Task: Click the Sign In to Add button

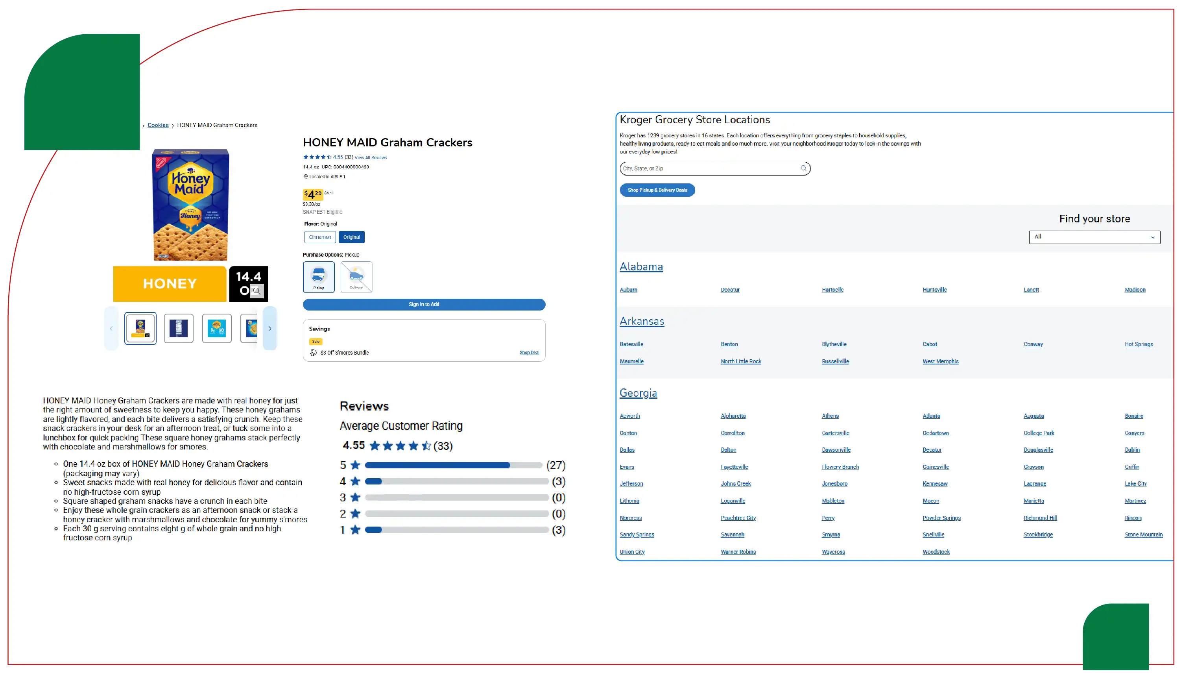Action: point(424,305)
